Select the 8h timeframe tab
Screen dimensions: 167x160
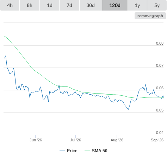pos(30,5)
